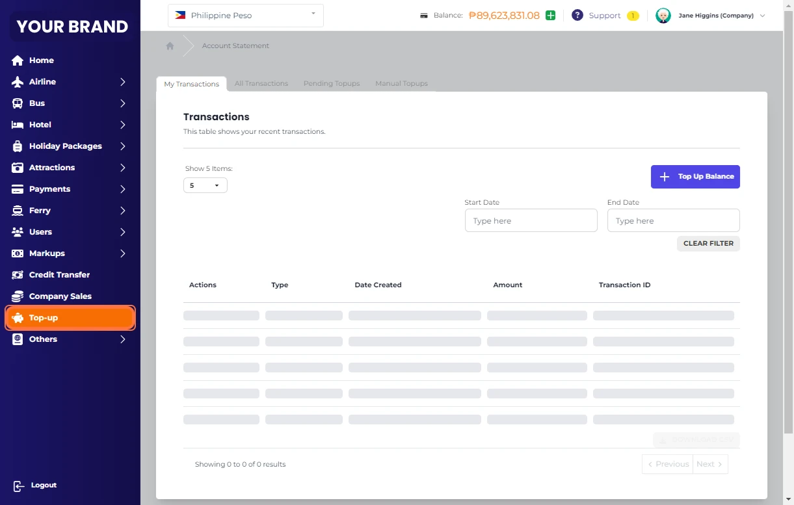Select the Manual Topups tab

(401, 84)
